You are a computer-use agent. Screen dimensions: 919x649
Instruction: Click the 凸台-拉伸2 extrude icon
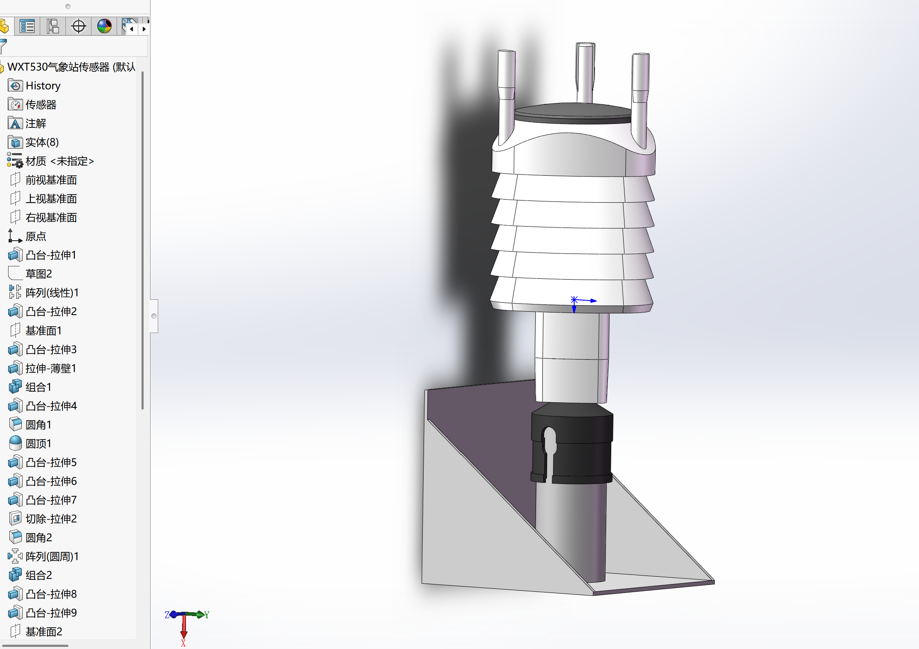click(15, 311)
